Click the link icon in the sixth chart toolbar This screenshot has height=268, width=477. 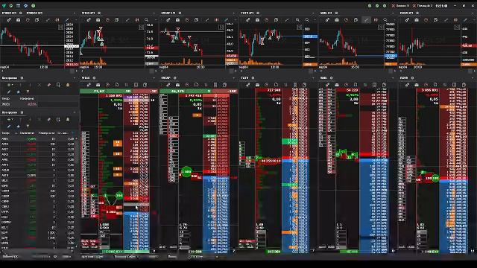coord(407,20)
